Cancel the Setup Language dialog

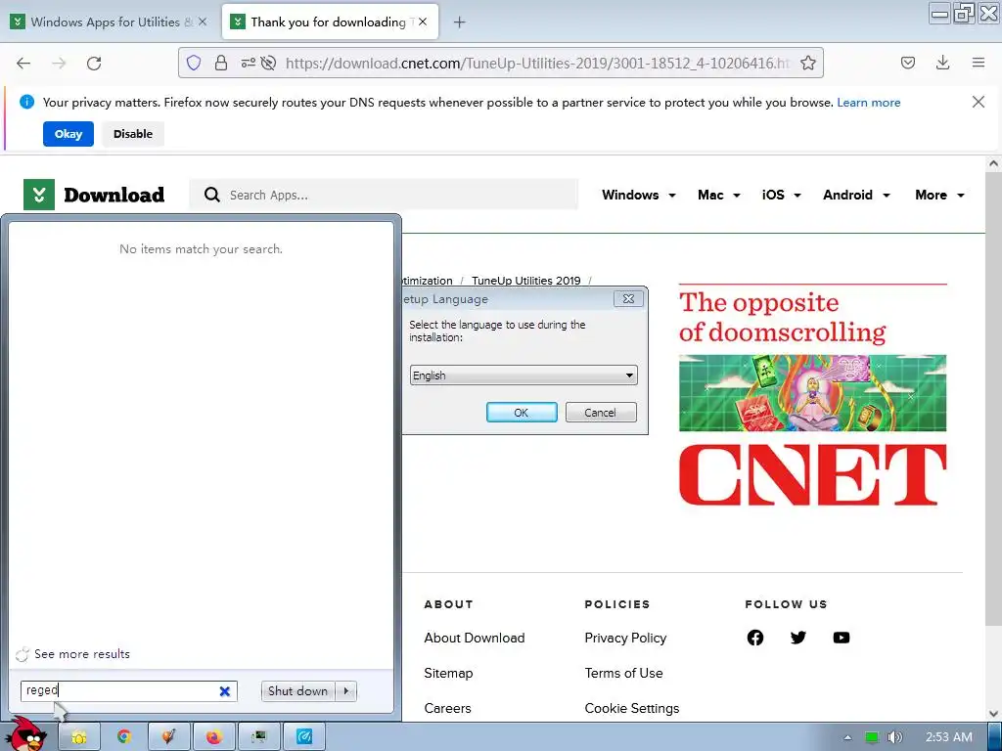pos(600,413)
